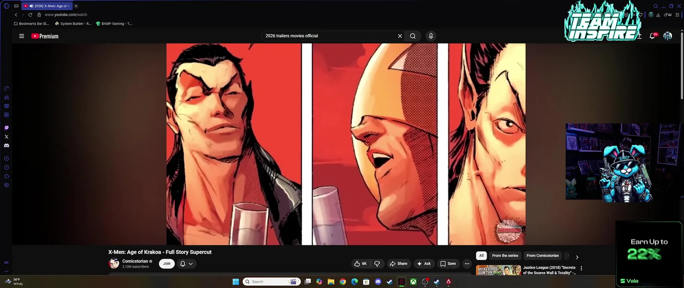View site security lock info

(x=39, y=15)
